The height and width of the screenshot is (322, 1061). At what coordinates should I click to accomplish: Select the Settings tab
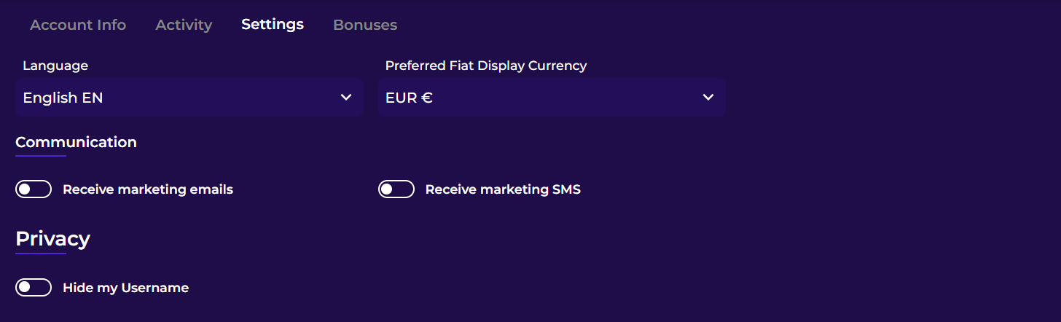click(273, 25)
